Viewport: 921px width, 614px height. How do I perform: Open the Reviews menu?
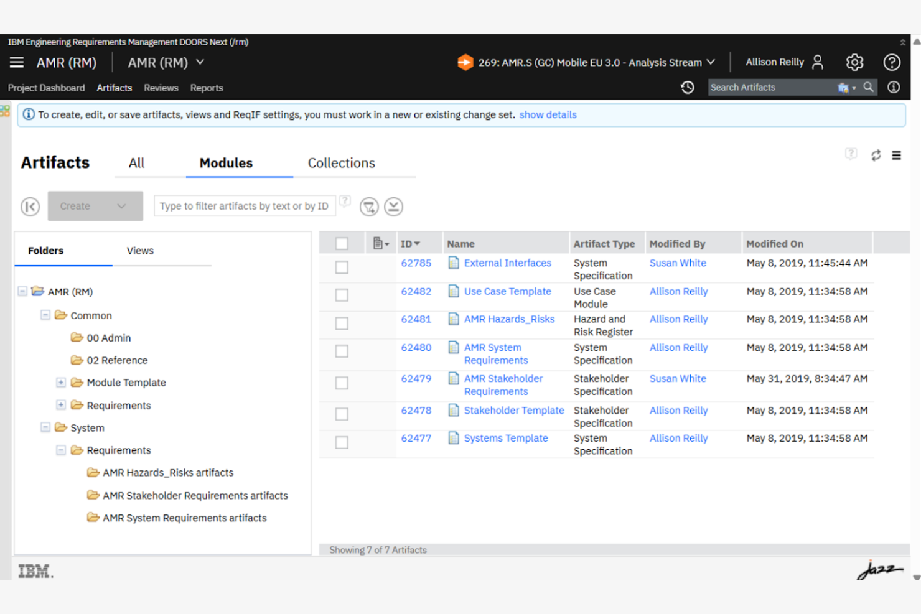coord(161,88)
